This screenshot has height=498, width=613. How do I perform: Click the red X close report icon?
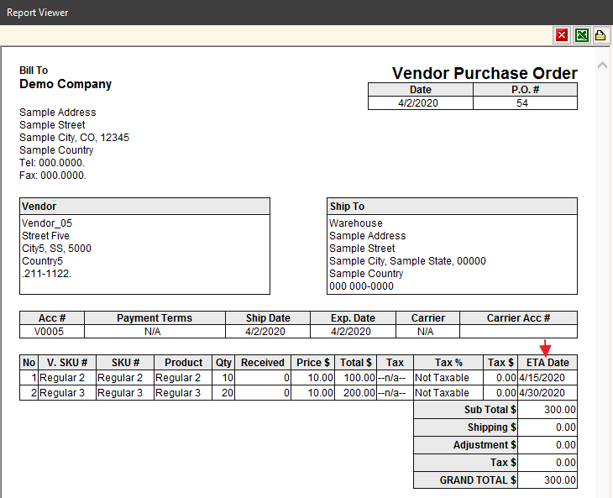point(561,35)
